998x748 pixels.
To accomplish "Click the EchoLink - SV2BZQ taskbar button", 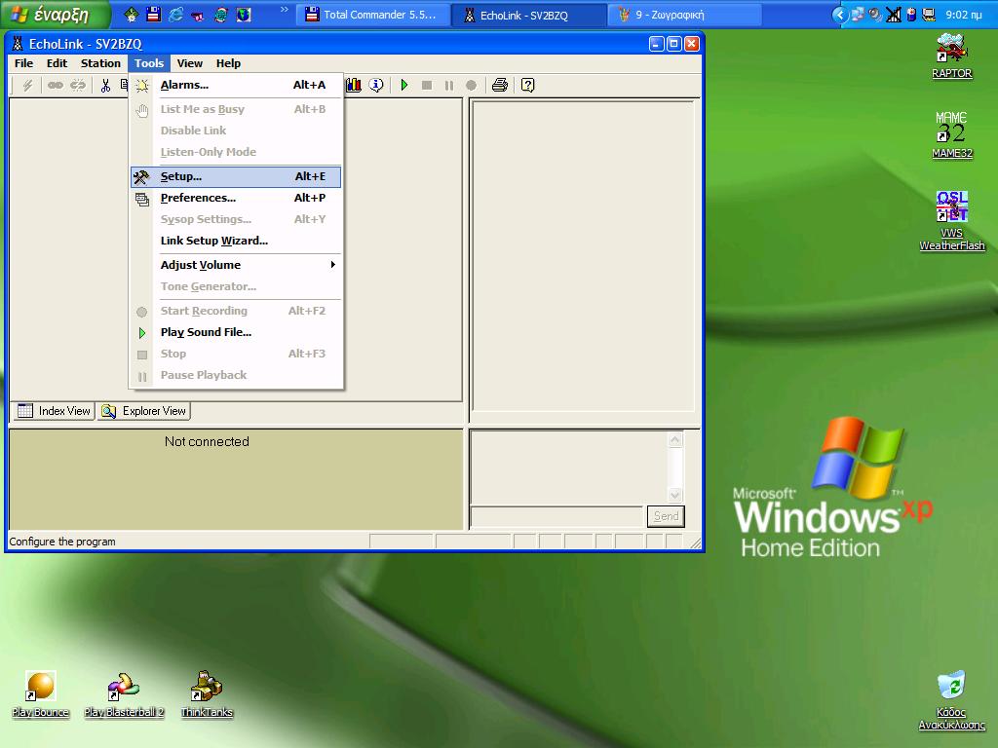I will [x=528, y=15].
